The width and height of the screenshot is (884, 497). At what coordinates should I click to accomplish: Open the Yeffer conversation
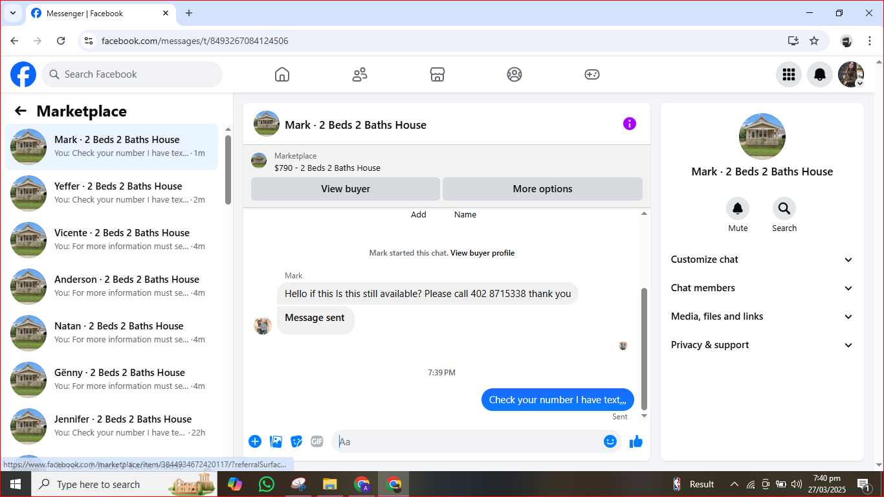pos(112,193)
